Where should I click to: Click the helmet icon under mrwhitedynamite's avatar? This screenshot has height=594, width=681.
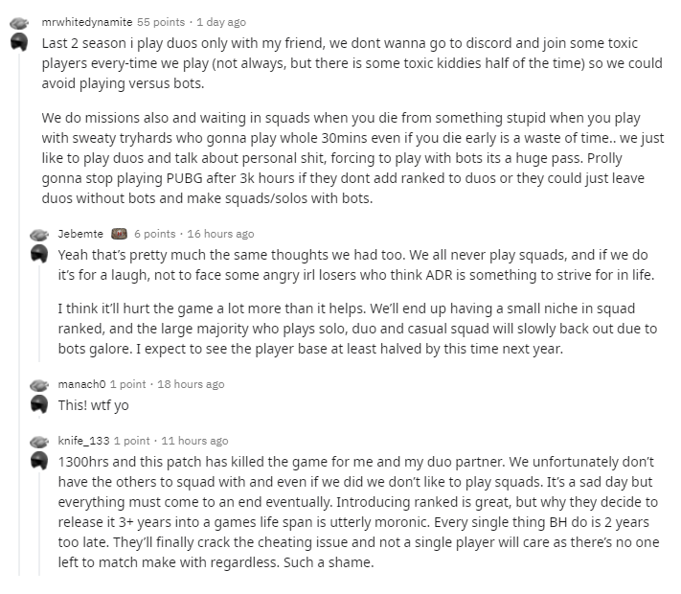(18, 43)
